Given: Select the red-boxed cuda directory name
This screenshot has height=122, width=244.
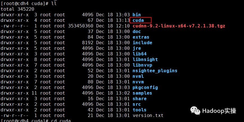Looking at the screenshot, I should click(138, 20).
